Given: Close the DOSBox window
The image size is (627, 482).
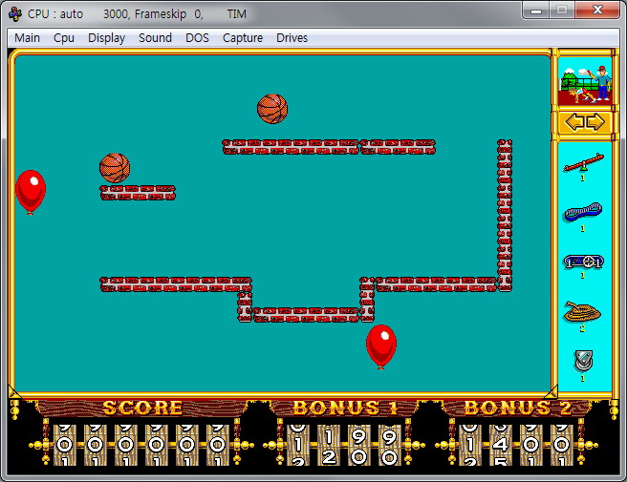Looking at the screenshot, I should pyautogui.click(x=597, y=10).
